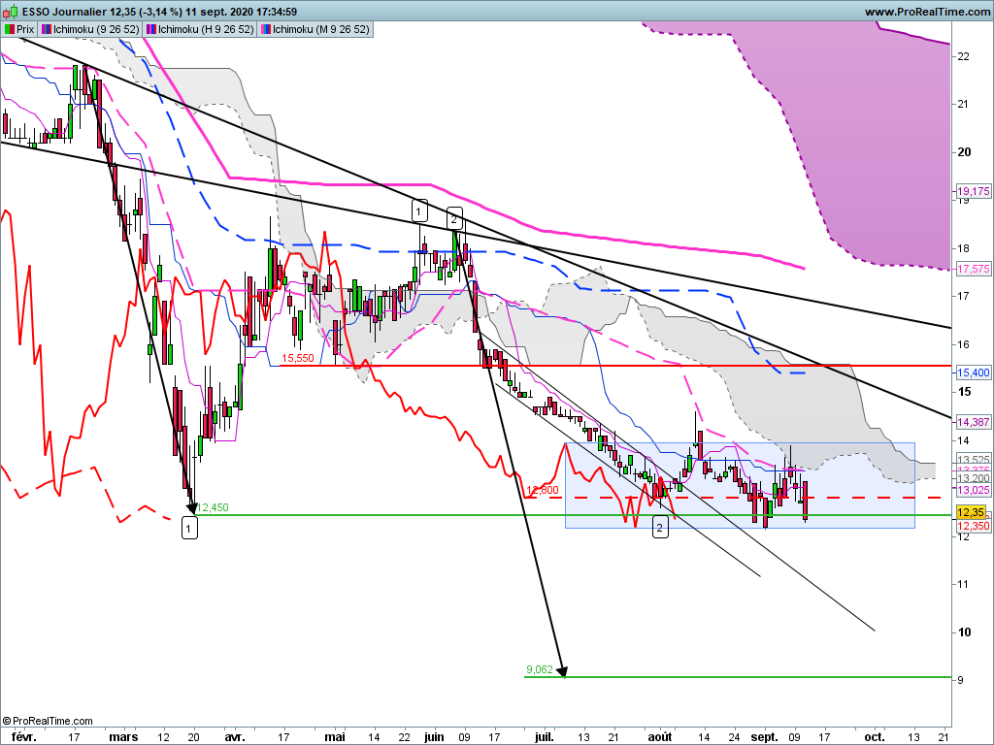Click the 16 tick on price axis
The width and height of the screenshot is (994, 745).
pos(964,344)
